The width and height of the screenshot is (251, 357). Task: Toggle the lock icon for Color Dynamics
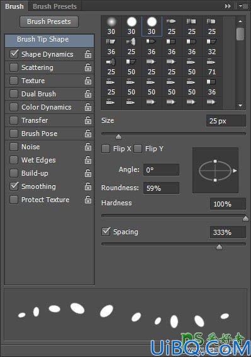tap(88, 107)
